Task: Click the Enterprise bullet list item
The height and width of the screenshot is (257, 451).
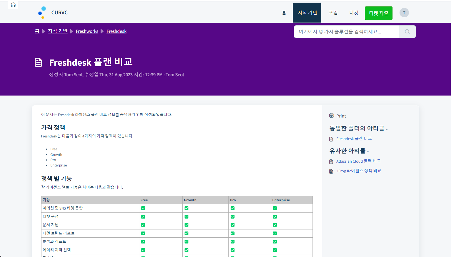Action: [59, 165]
